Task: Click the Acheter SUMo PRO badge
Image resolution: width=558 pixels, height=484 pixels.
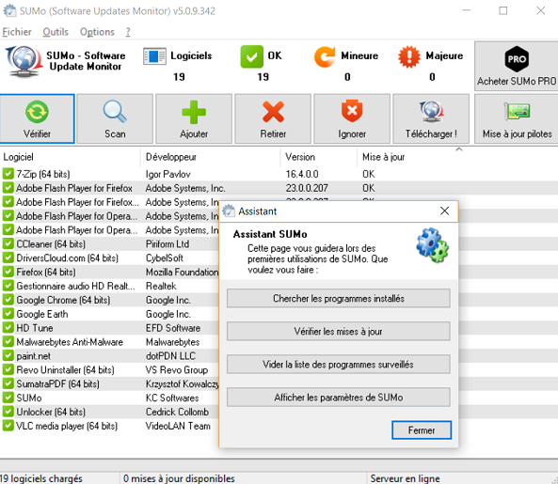Action: [x=517, y=66]
